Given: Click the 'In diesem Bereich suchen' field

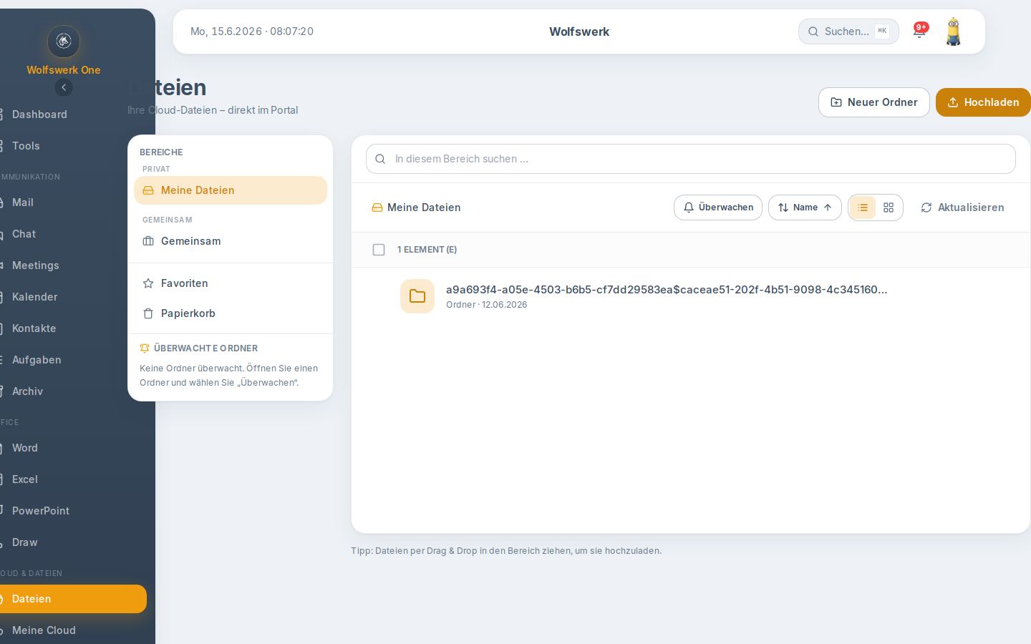Looking at the screenshot, I should (x=691, y=159).
